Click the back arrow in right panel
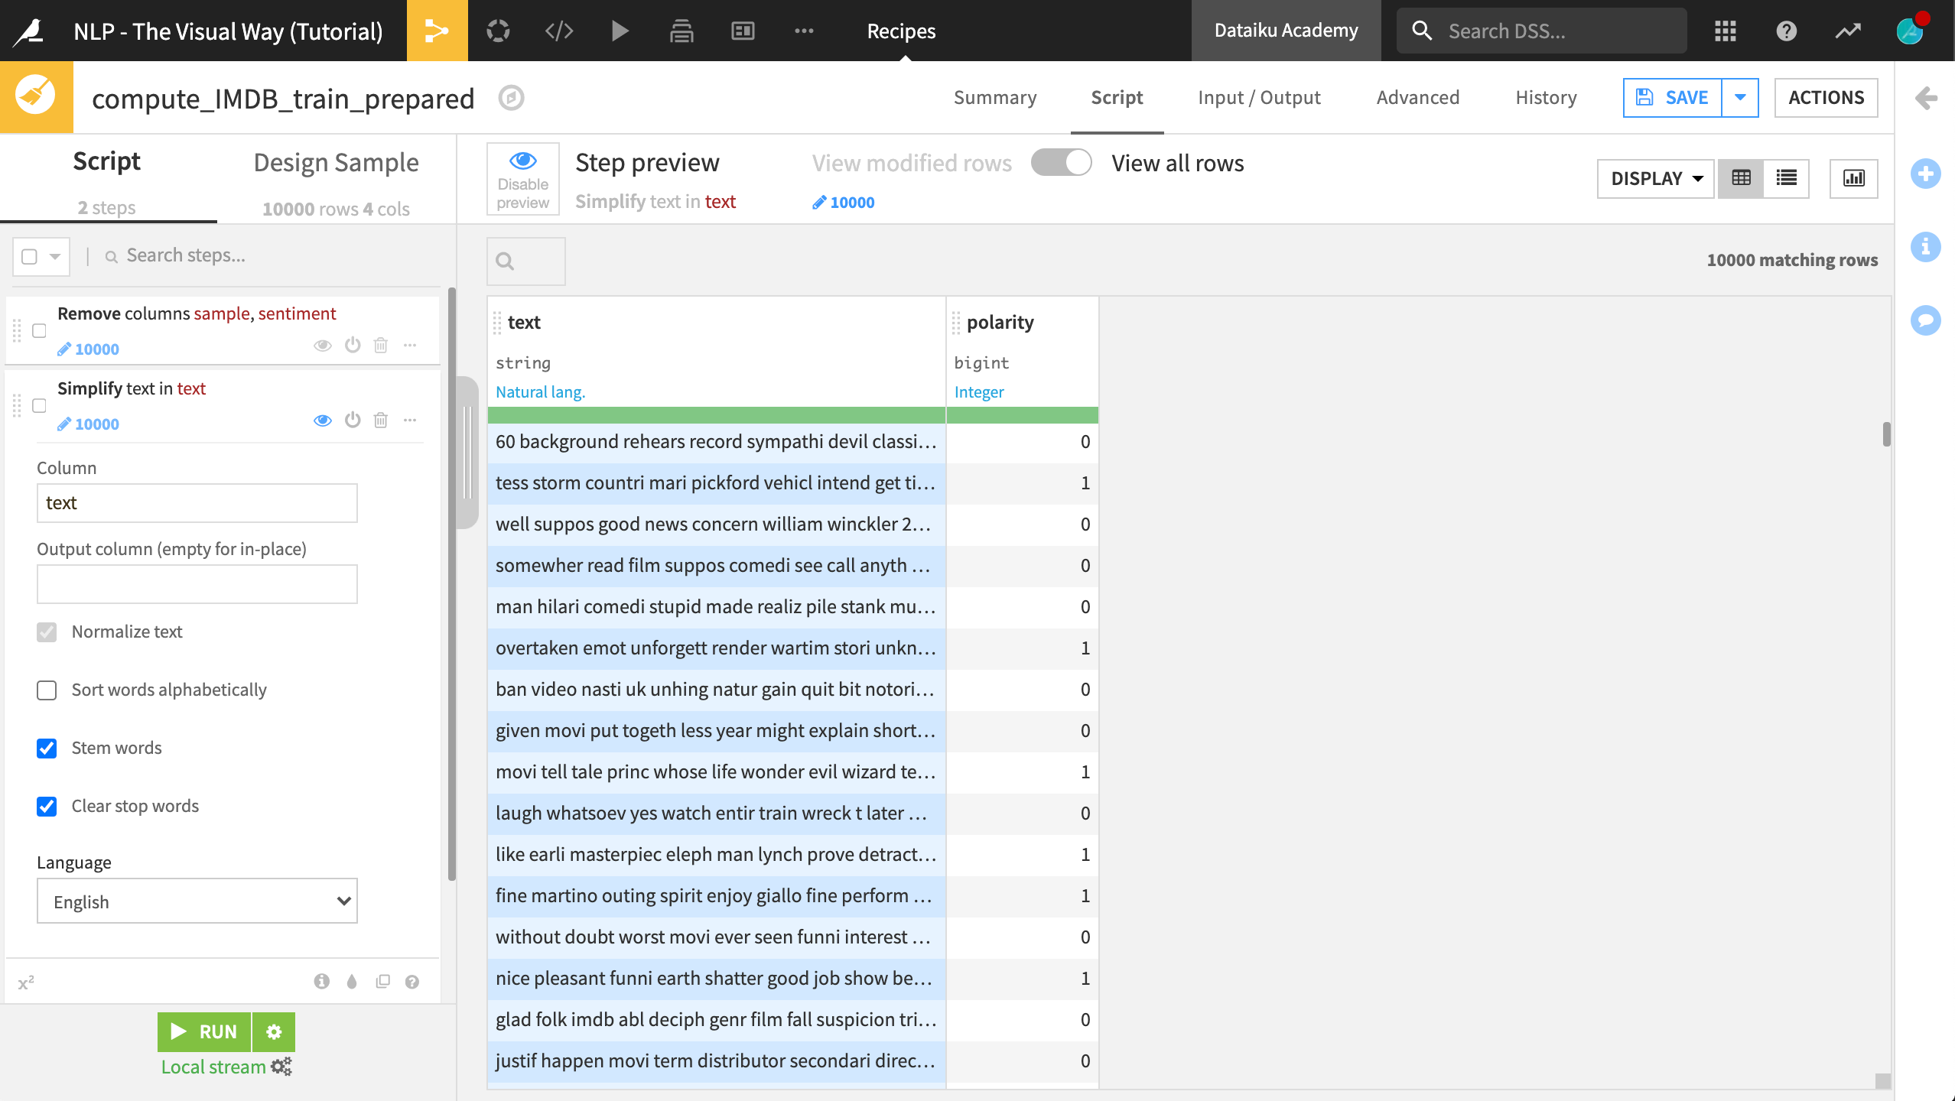The image size is (1955, 1101). [x=1926, y=98]
